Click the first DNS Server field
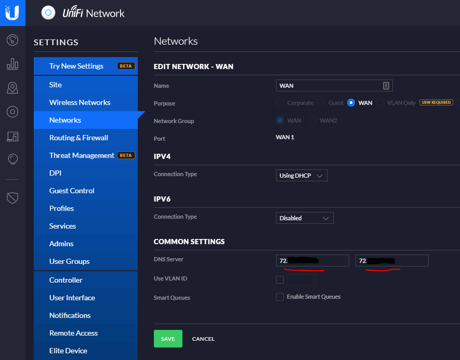 (312, 260)
